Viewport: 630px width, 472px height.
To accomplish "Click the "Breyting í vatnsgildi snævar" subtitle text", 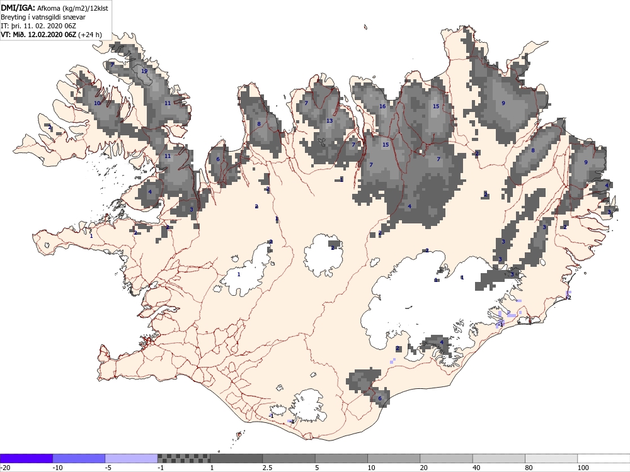I will point(43,17).
